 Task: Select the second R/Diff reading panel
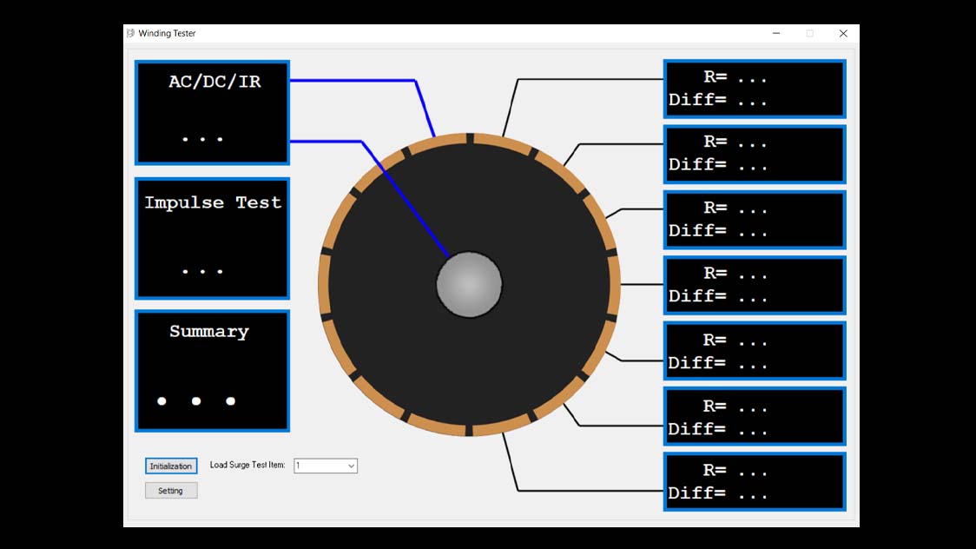pyautogui.click(x=754, y=154)
